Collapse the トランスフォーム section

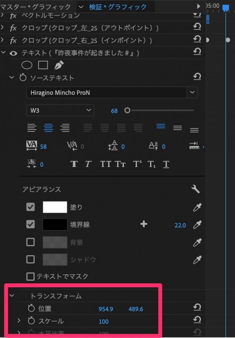11,296
